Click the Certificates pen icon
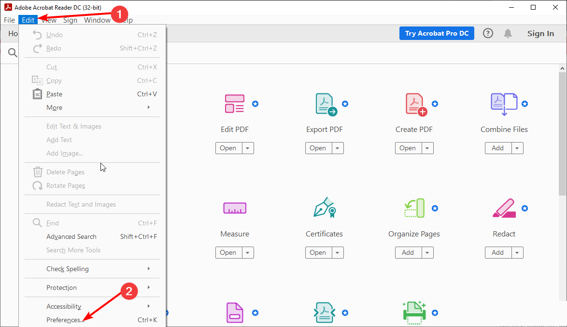This screenshot has height=327, width=567. tap(325, 207)
